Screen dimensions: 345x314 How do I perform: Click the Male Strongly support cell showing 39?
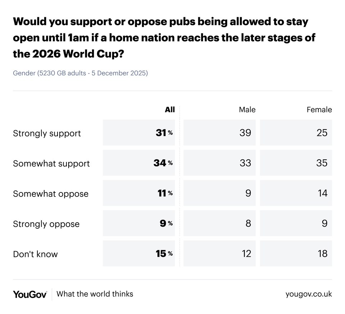pos(220,133)
